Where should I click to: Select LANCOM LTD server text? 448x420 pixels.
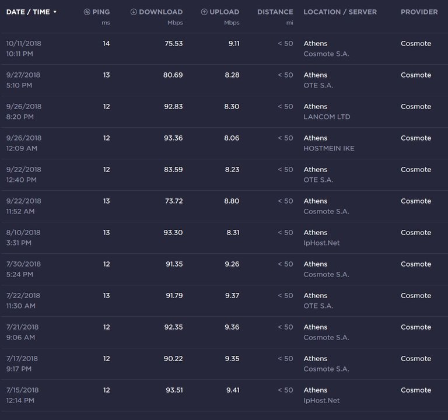327,117
